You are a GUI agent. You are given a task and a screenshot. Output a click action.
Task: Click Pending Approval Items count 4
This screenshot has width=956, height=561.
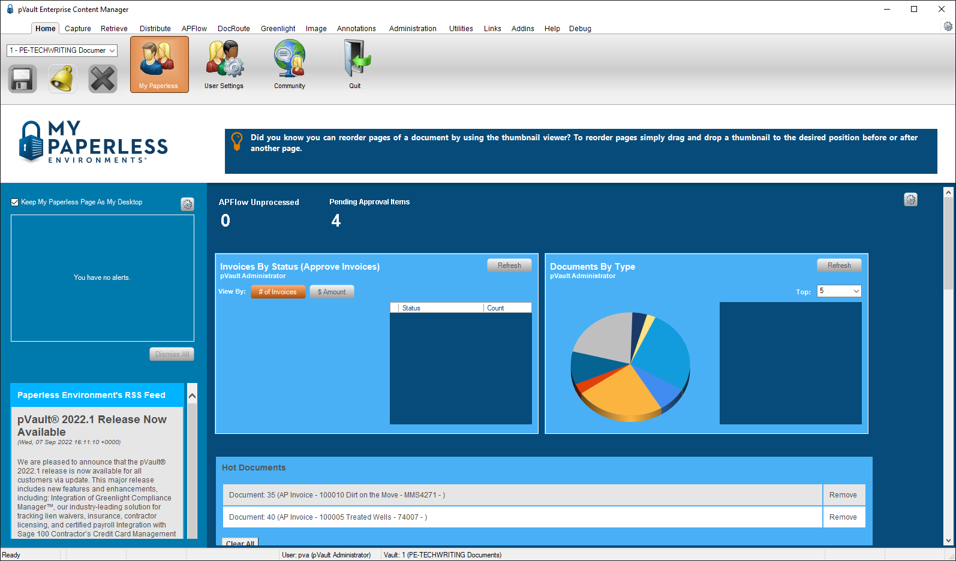pyautogui.click(x=336, y=221)
